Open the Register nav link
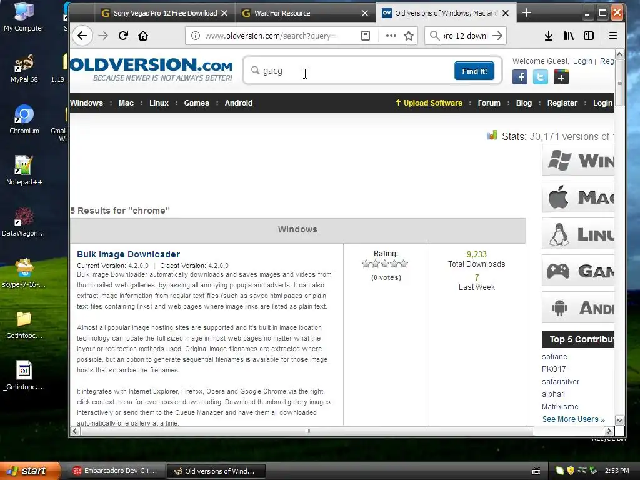Screen dimensions: 640x480 coord(562,103)
